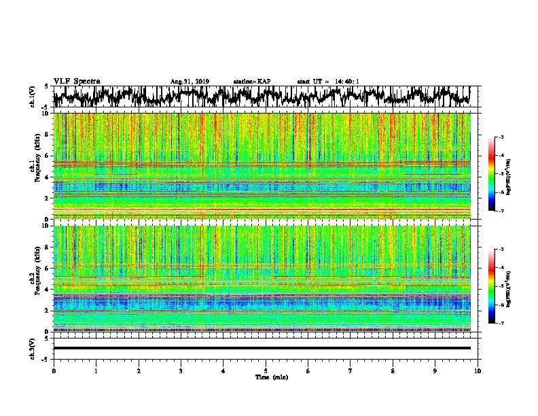Click the ch.1 voltage waveform trace
Viewport: 538px width, 416px height.
[262, 97]
